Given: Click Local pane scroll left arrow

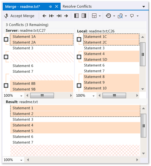Looking at the screenshot, I should tap(99, 96).
